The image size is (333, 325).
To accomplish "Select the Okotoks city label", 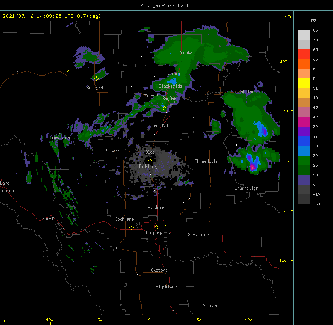I will click(159, 270).
